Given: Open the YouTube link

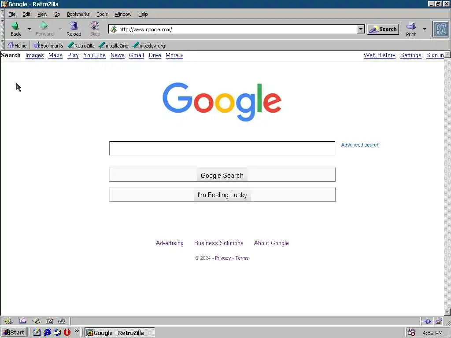Looking at the screenshot, I should [94, 55].
